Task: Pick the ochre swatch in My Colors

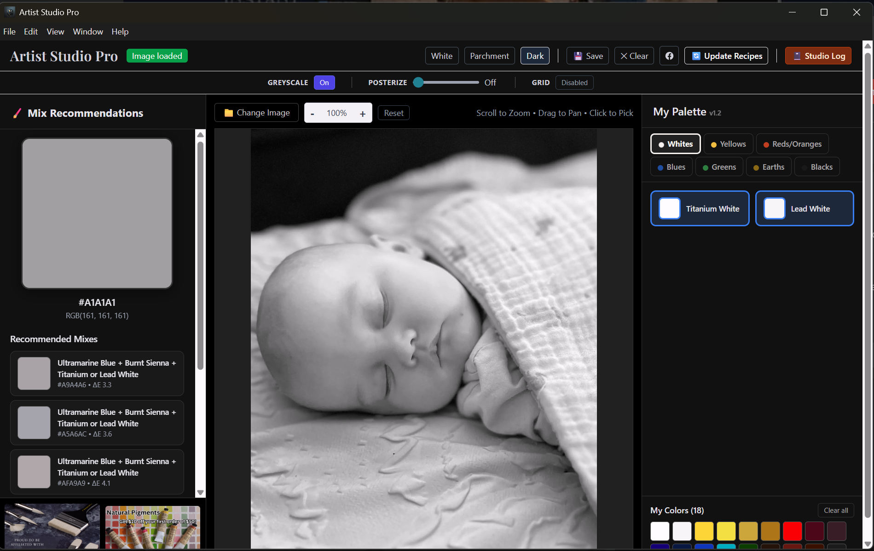Action: coord(748,531)
